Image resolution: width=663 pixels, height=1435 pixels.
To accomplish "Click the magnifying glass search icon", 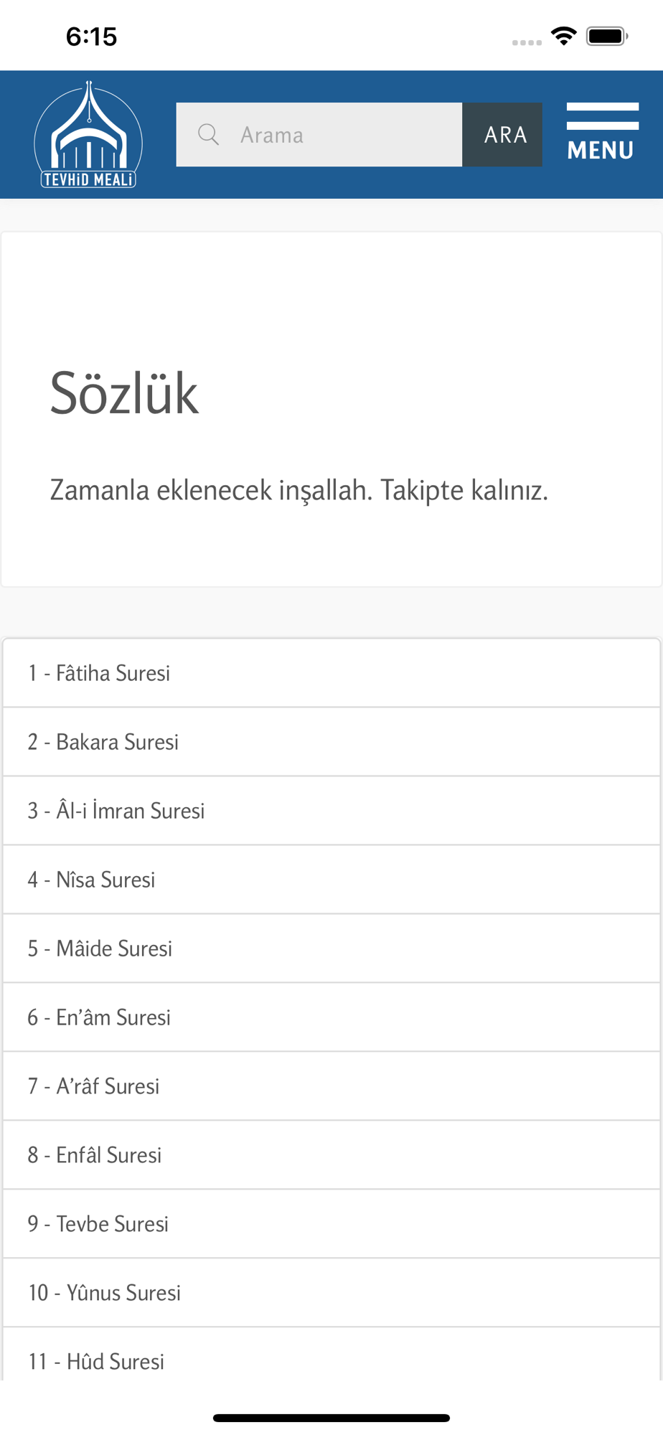I will click(x=209, y=135).
